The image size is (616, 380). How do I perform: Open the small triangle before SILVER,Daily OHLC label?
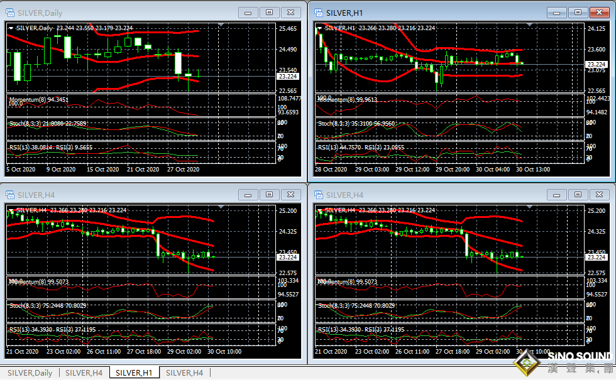pyautogui.click(x=11, y=28)
